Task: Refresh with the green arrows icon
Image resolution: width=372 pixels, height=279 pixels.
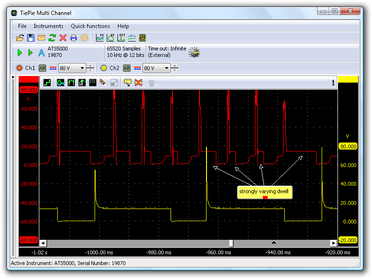Action: pyautogui.click(x=52, y=38)
